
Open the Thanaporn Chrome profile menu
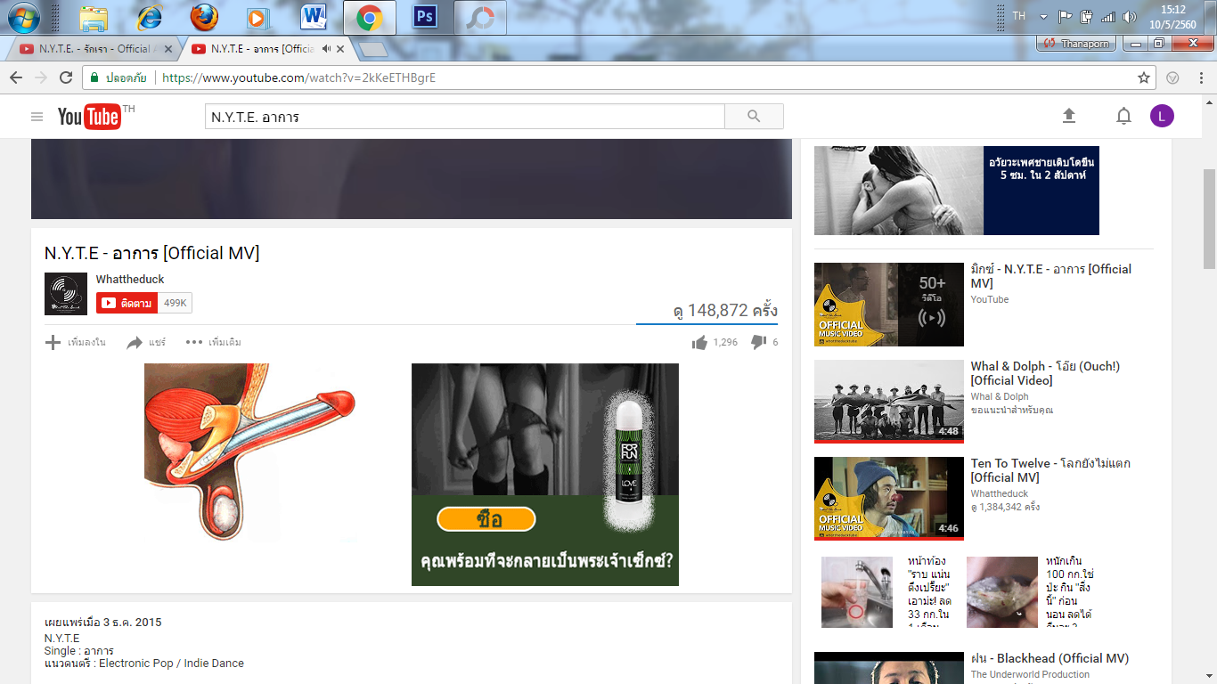click(1077, 43)
